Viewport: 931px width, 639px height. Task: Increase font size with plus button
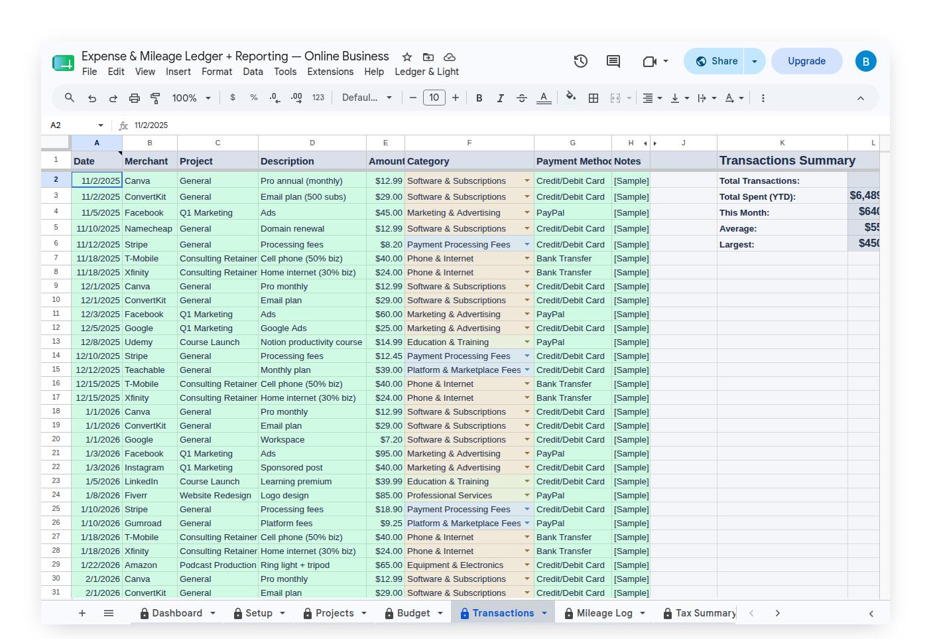[456, 98]
